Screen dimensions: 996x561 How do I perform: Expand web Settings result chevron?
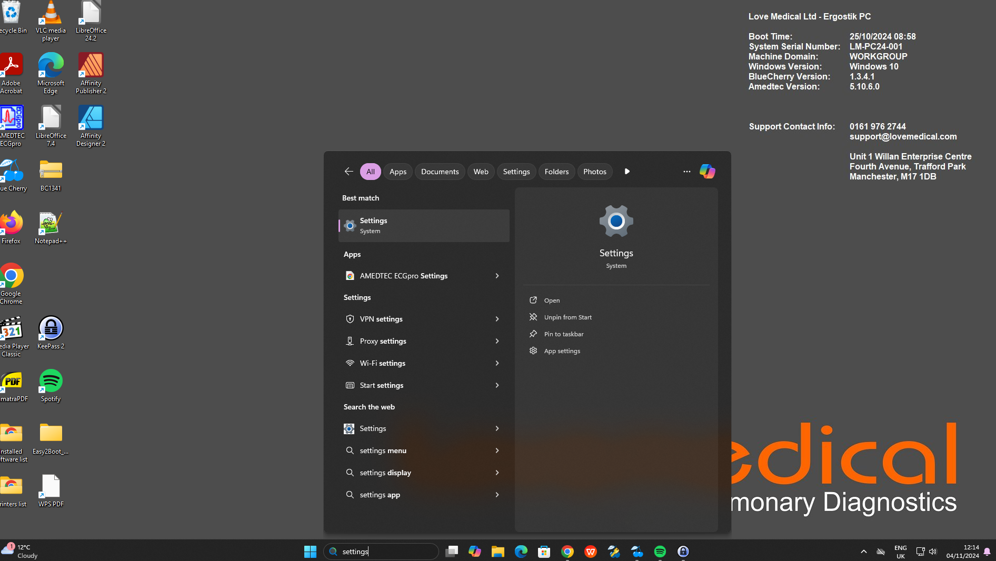pyautogui.click(x=497, y=428)
